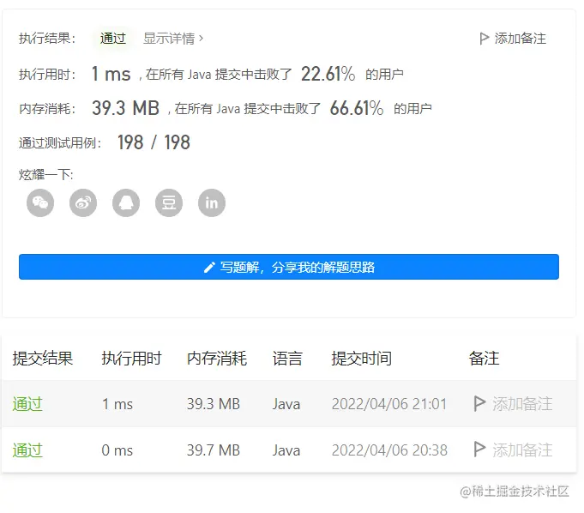Click the 1 ms cell in table
The image size is (584, 513).
(x=117, y=404)
